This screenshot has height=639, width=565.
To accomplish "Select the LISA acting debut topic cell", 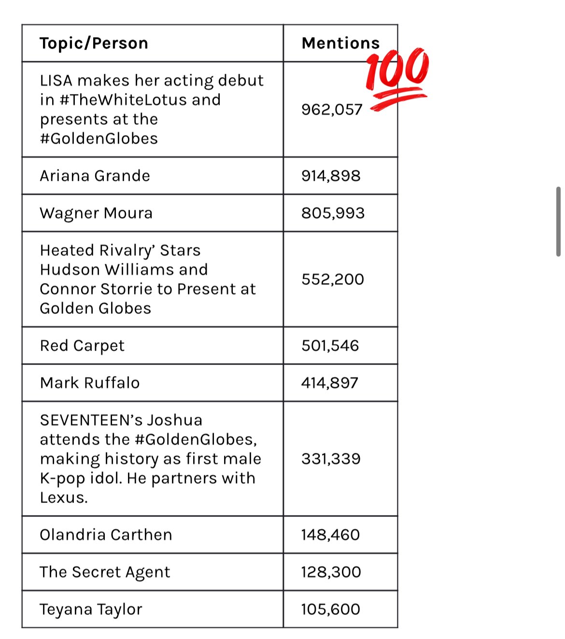I will 152,109.
